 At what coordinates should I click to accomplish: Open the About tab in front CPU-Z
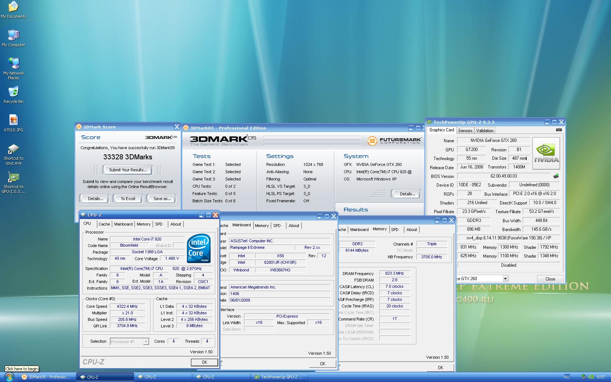click(x=176, y=224)
